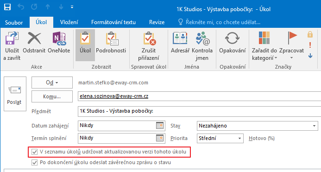Switch to Formátování textu tab

pyautogui.click(x=113, y=22)
